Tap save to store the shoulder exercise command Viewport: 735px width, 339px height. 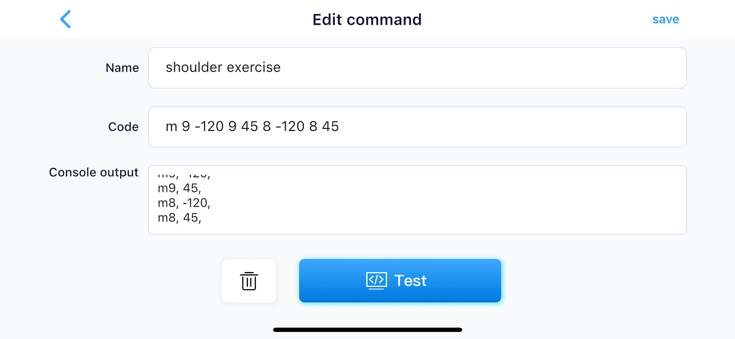point(665,19)
